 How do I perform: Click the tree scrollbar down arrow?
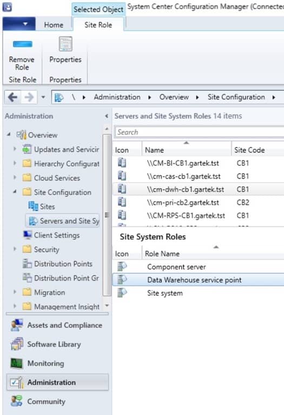click(x=107, y=305)
